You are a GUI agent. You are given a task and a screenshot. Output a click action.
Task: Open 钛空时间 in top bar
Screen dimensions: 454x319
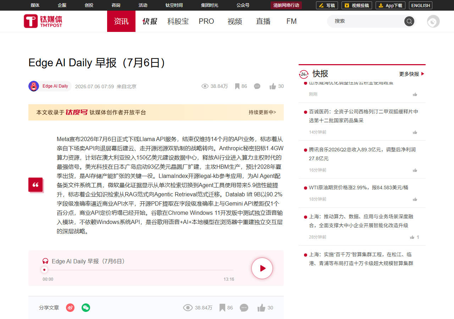point(174,5)
